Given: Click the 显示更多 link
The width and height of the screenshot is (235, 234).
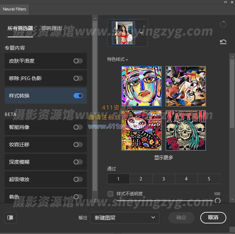Looking at the screenshot, I should coord(164,157).
